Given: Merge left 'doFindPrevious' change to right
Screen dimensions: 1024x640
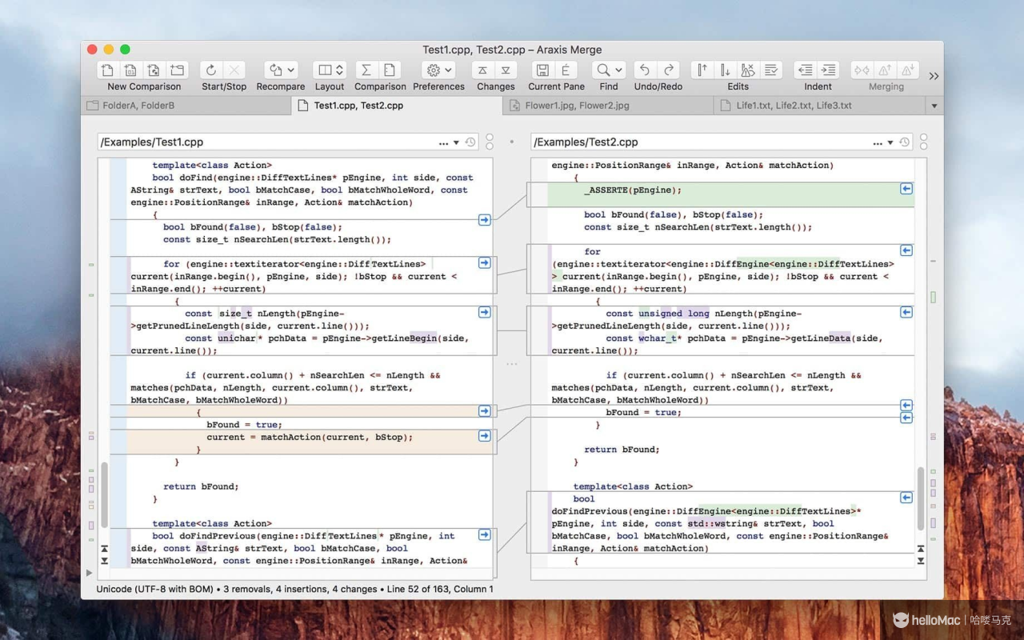Looking at the screenshot, I should point(485,534).
